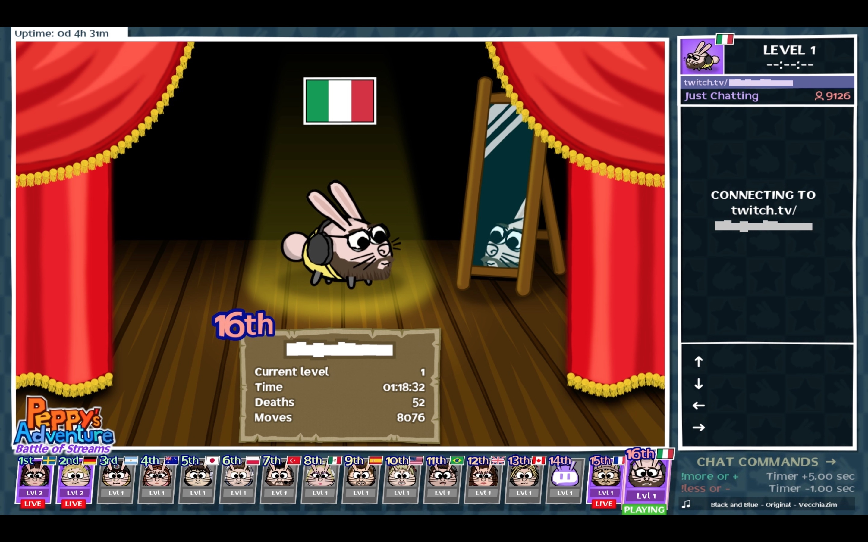Click the up arrow in the control panel

coord(698,362)
